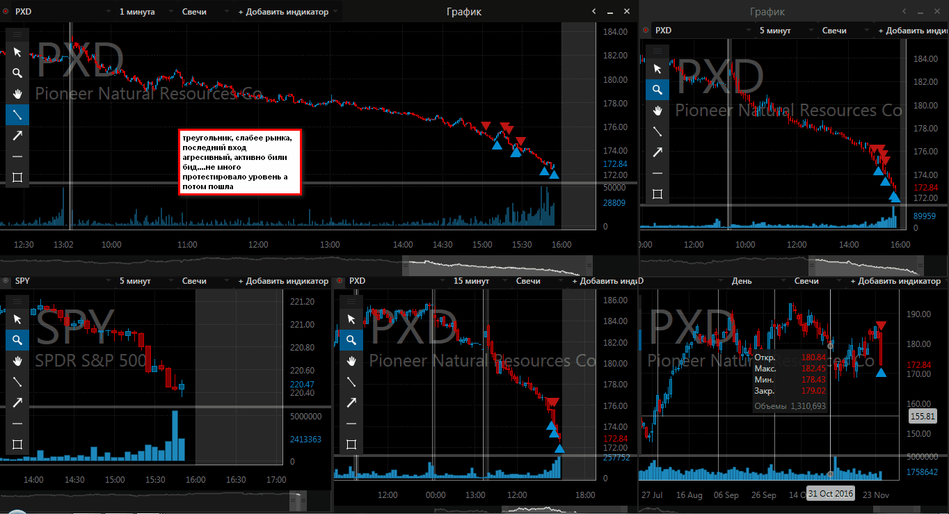Choose the hand pan tool in 5-minute PXD chart
The width and height of the screenshot is (949, 514).
[x=657, y=111]
